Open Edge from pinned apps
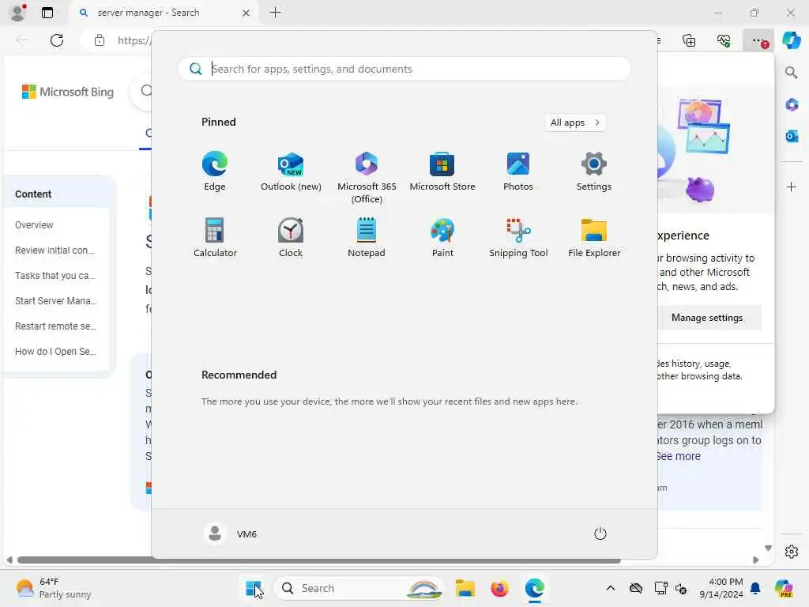This screenshot has height=607, width=809. (215, 172)
